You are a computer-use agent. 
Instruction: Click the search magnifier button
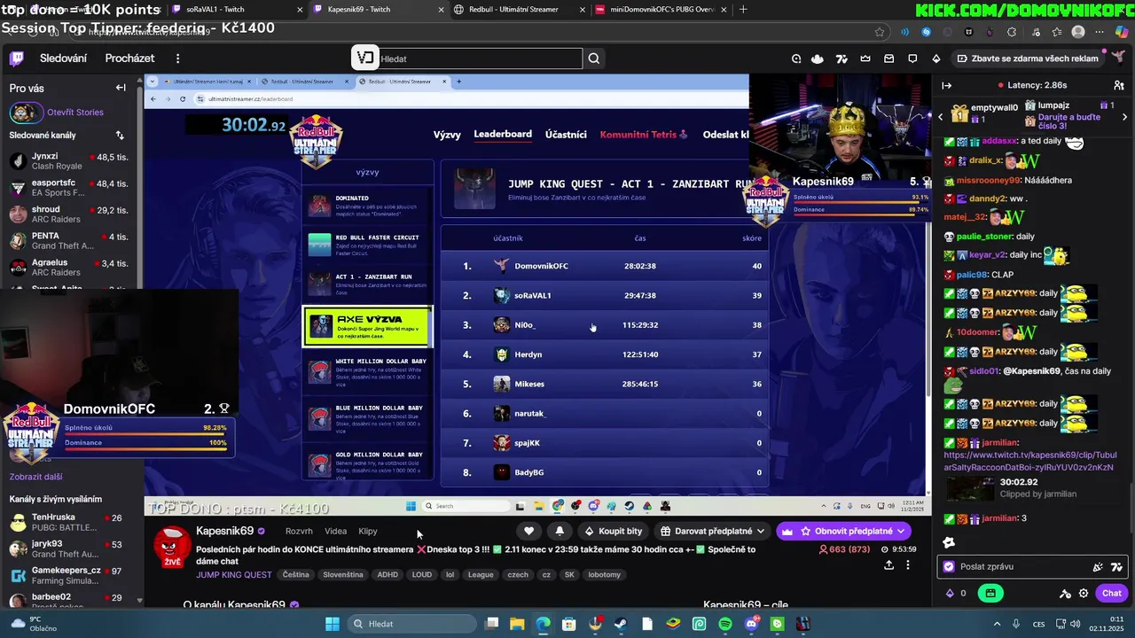[594, 58]
